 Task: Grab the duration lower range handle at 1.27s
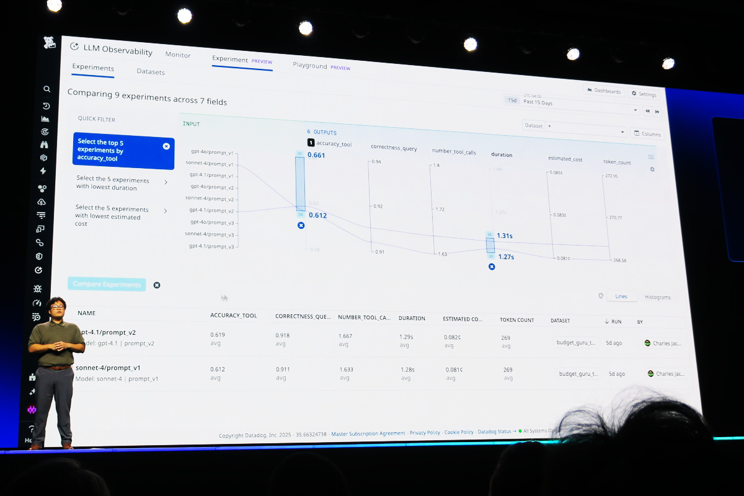(x=490, y=256)
